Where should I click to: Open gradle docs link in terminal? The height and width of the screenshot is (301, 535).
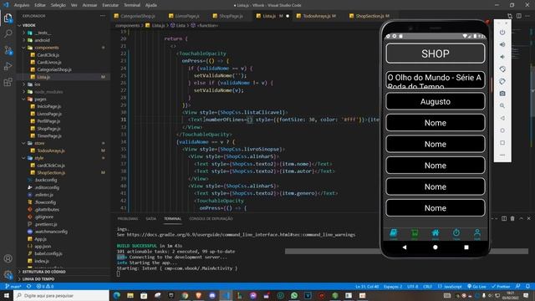tap(241, 235)
